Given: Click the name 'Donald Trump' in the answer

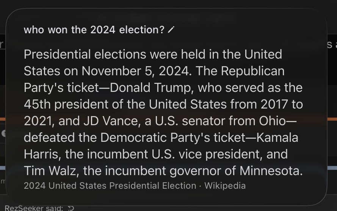Looking at the screenshot, I should coord(152,88).
